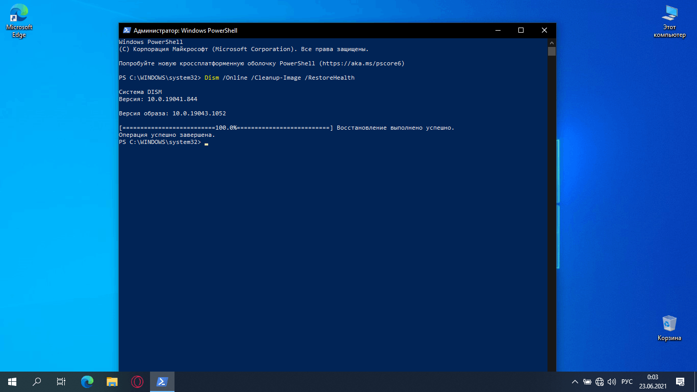This screenshot has width=697, height=392.
Task: Click the PowerShell scrollbar thumb
Action: coord(552,51)
